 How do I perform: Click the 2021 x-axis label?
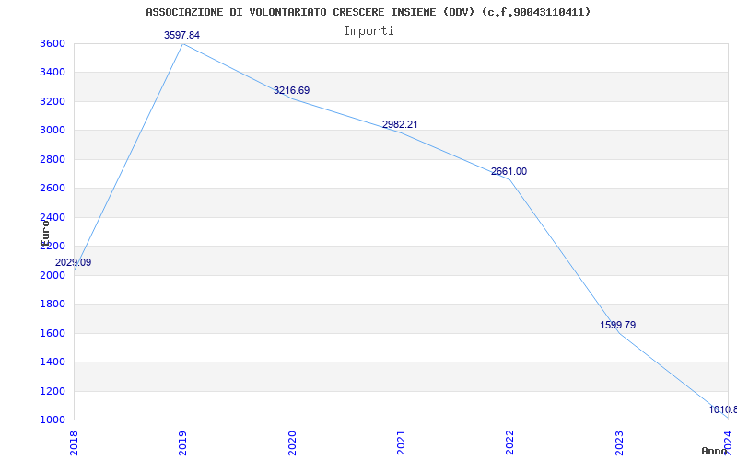pyautogui.click(x=401, y=443)
